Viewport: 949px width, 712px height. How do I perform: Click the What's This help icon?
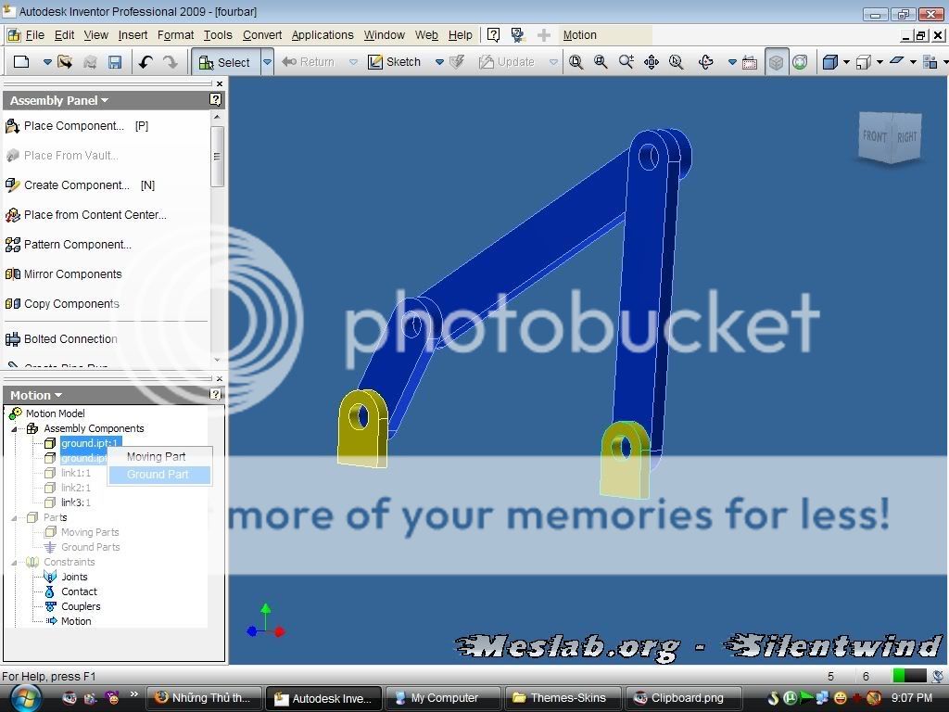pyautogui.click(x=493, y=35)
